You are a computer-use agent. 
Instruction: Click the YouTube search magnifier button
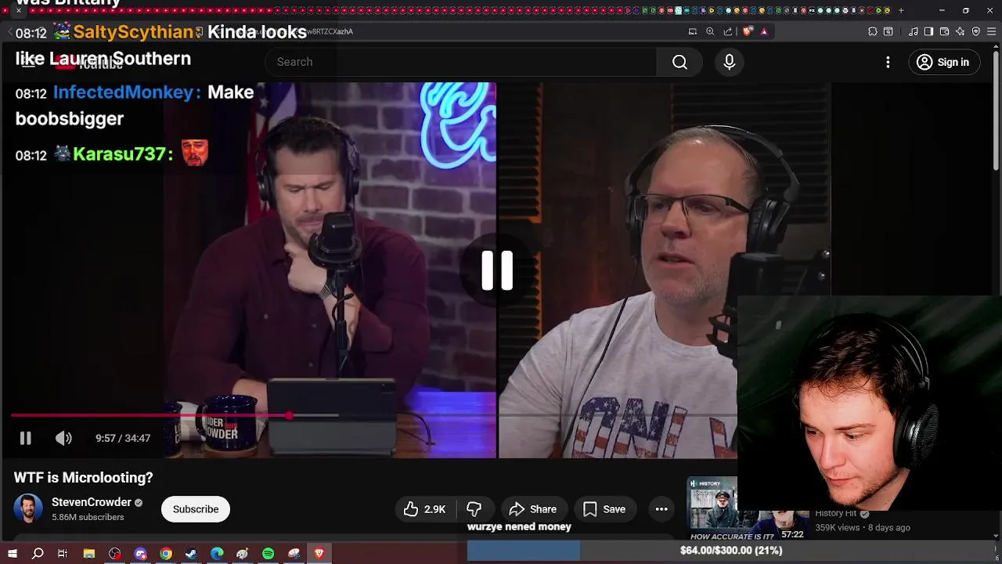pyautogui.click(x=679, y=62)
